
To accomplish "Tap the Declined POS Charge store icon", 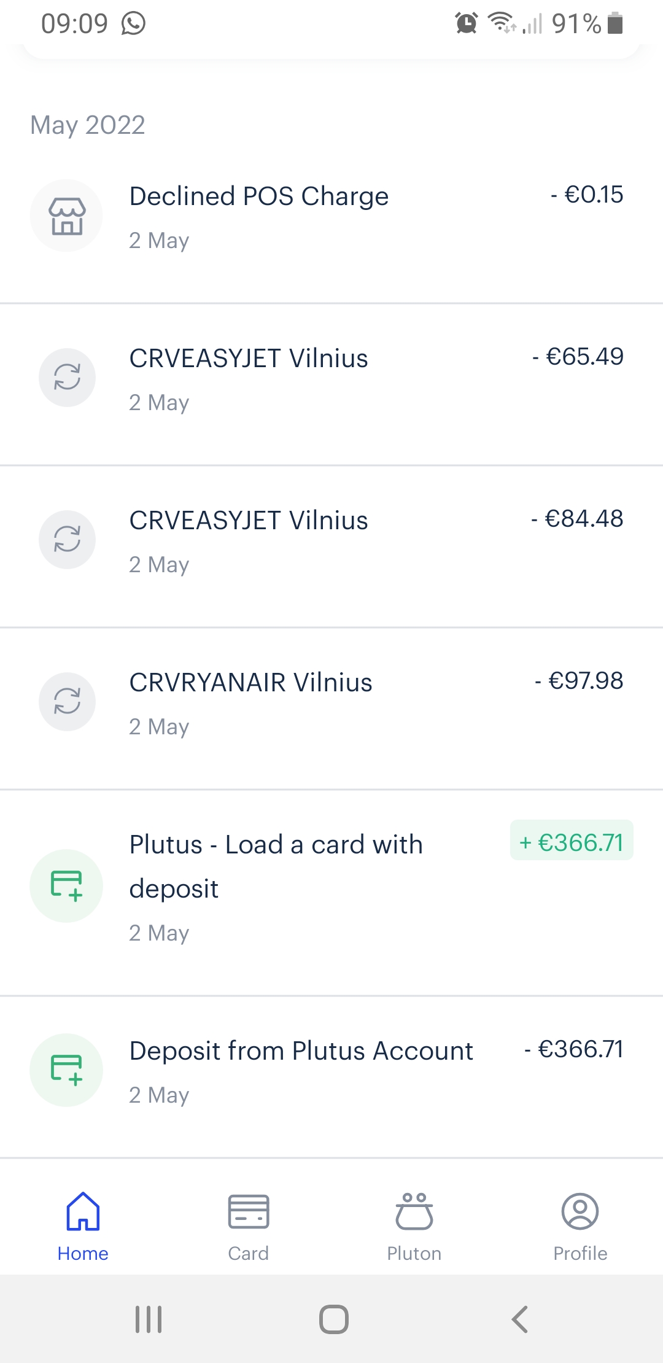I will [66, 216].
